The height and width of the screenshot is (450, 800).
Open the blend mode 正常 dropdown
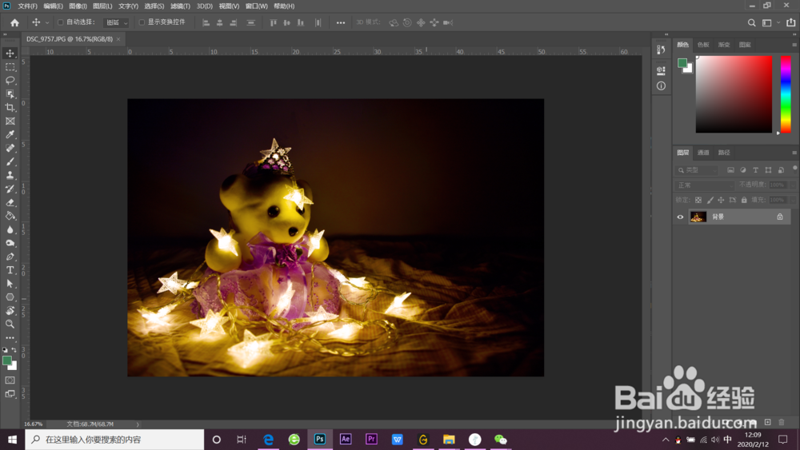pos(705,185)
